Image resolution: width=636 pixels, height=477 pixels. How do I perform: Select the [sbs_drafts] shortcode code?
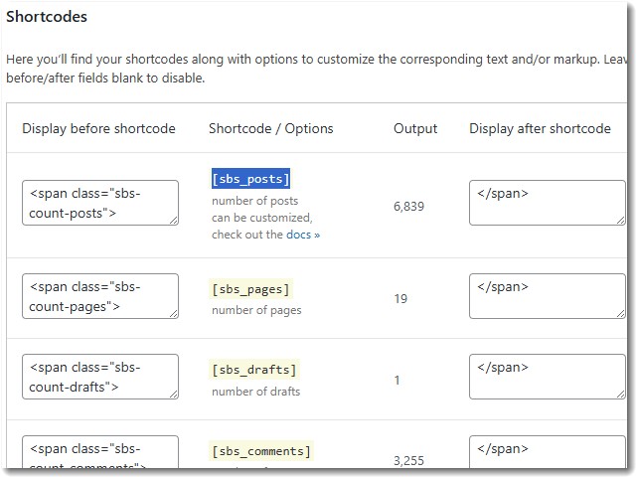point(254,370)
